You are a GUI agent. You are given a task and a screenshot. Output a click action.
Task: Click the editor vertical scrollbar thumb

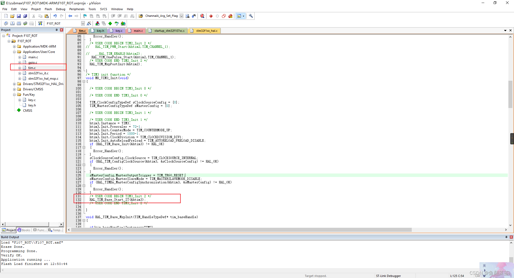[x=511, y=94]
